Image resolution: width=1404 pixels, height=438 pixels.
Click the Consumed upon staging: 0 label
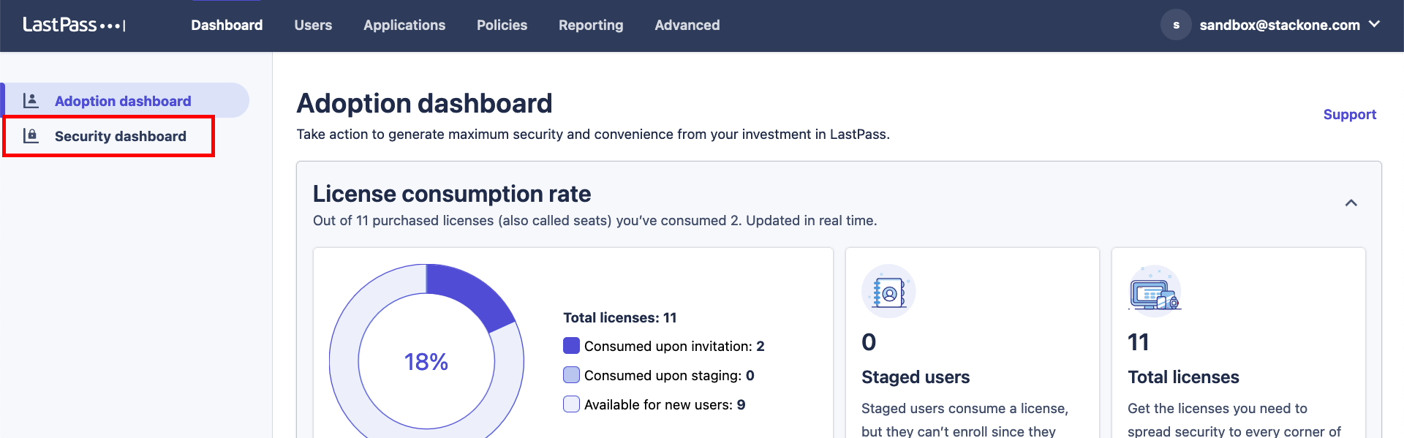point(669,375)
